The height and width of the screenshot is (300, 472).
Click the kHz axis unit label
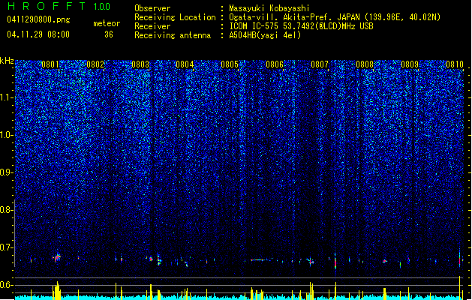tap(7, 61)
